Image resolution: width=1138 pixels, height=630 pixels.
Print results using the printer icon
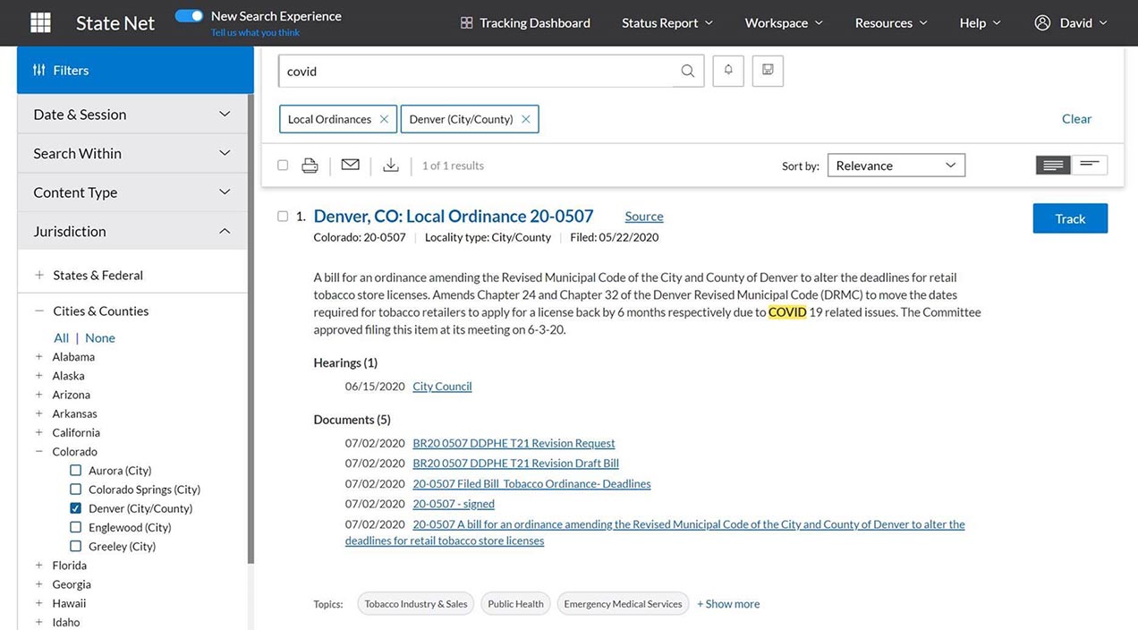click(310, 166)
